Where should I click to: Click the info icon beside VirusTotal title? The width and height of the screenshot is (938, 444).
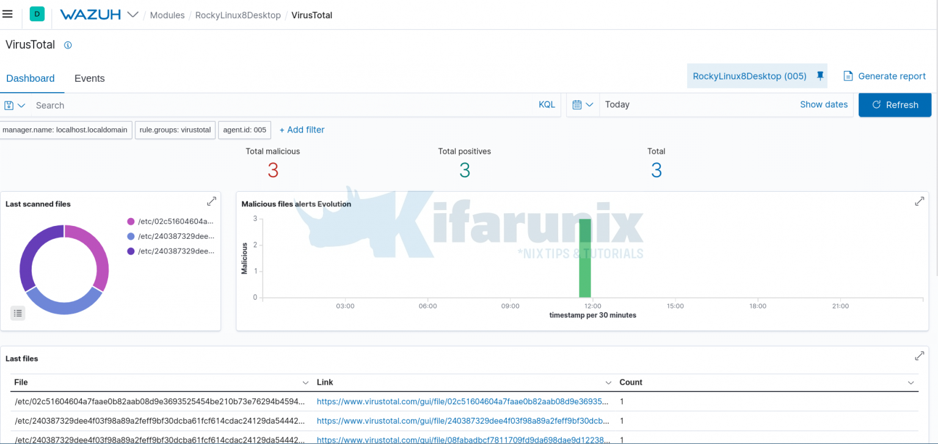click(x=68, y=45)
